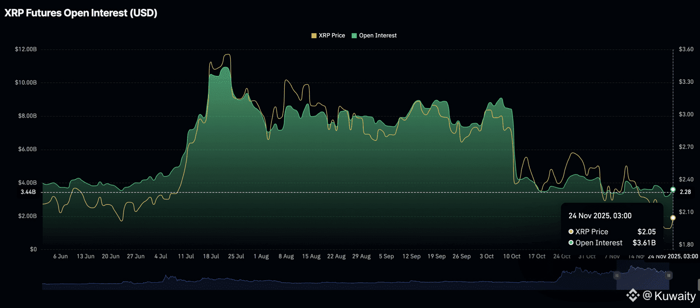Click the green Open Interest data point marker

point(673,189)
